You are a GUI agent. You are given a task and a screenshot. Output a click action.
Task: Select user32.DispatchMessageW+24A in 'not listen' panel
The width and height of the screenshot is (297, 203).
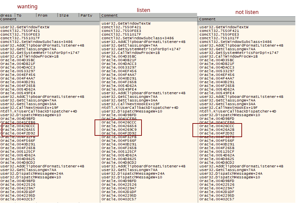click(x=231, y=173)
